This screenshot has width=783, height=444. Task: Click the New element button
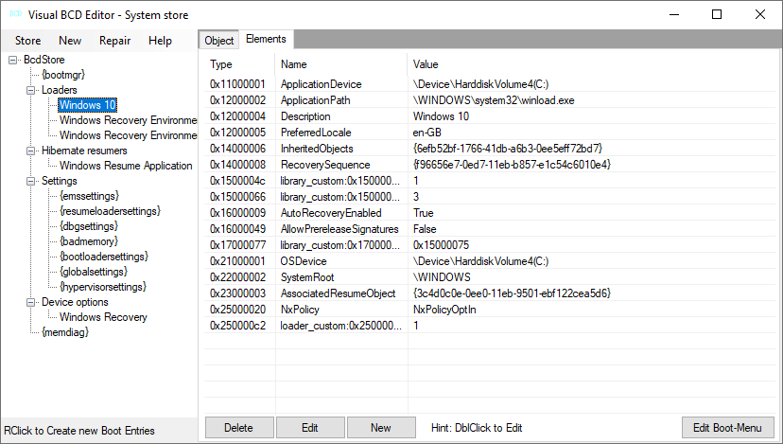coord(381,428)
